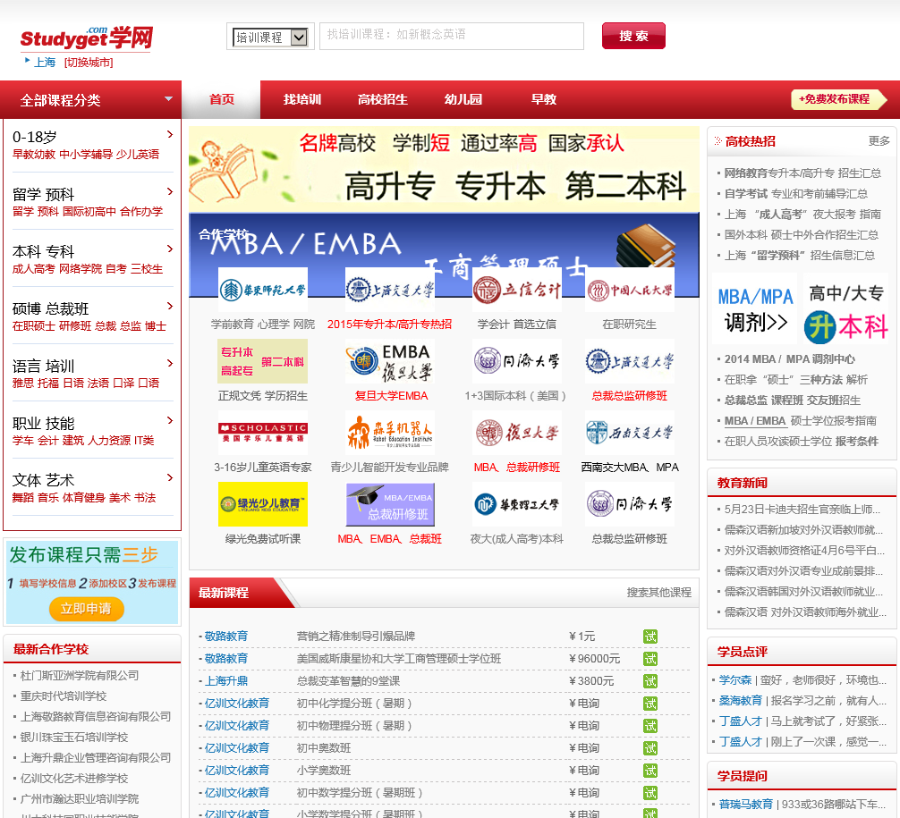Click 试 icon for 小学奥数班

(x=650, y=771)
